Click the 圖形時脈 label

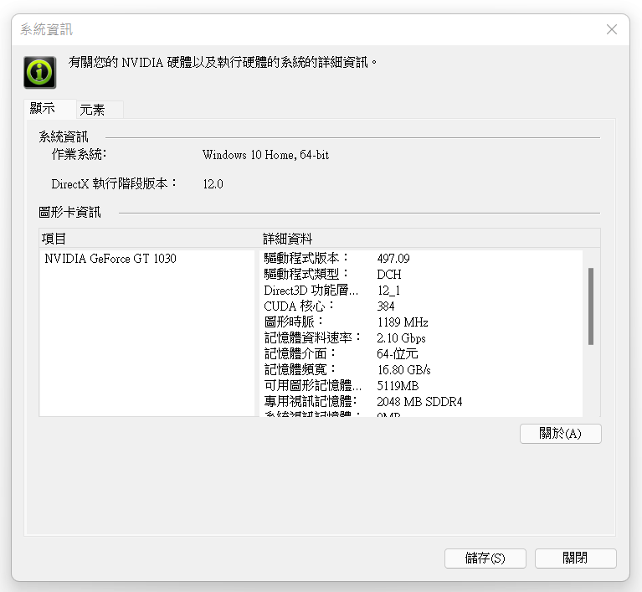[293, 322]
